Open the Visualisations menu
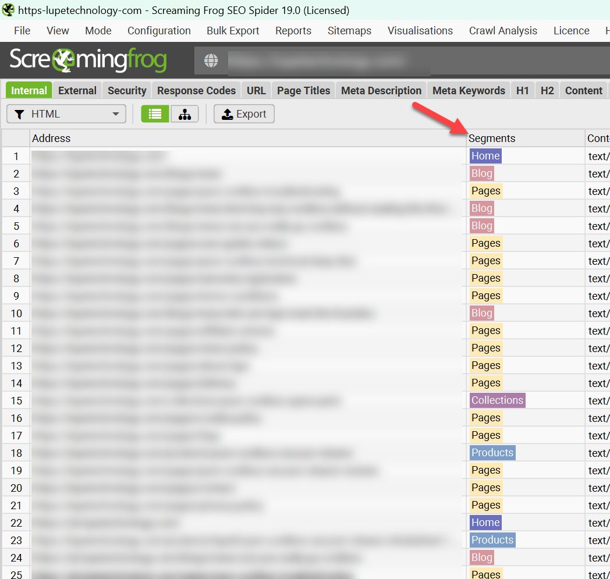The height and width of the screenshot is (579, 610). point(420,30)
